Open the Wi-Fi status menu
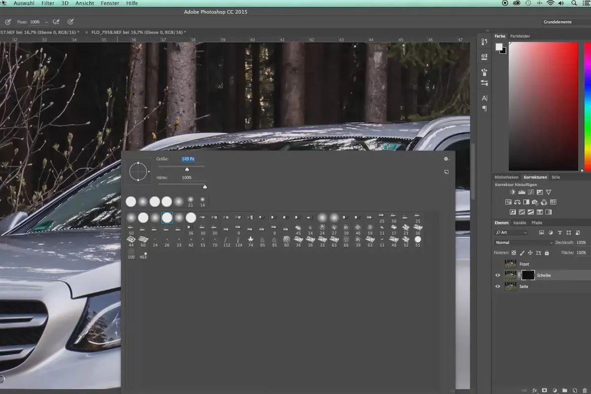Viewport: 591px width, 394px height. point(550,3)
